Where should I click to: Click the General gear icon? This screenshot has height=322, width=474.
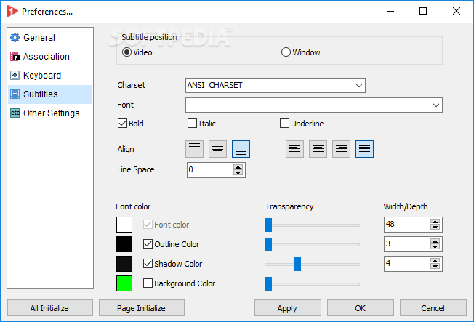pos(15,38)
